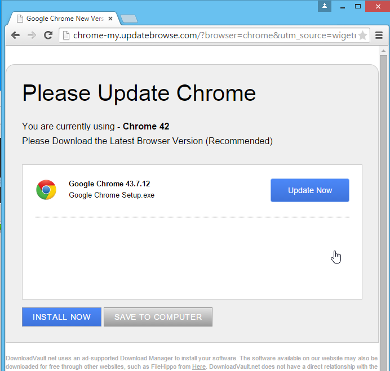This screenshot has height=371, width=390.
Task: Click the SAVE TO COMPUTER button
Action: [158, 317]
